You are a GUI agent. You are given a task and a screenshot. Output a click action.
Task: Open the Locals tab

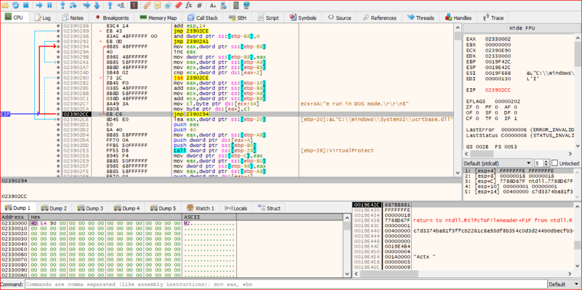click(x=236, y=208)
